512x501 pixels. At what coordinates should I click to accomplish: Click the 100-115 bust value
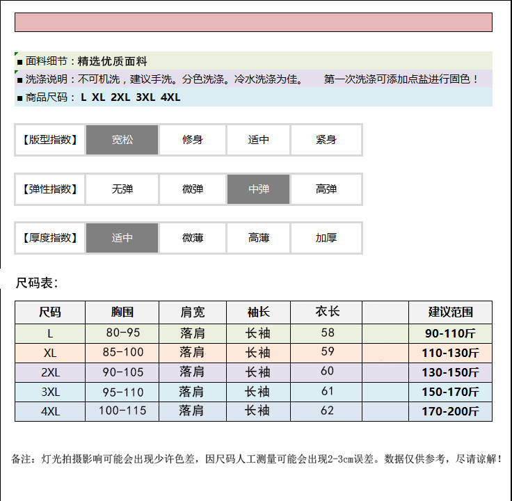pos(122,411)
